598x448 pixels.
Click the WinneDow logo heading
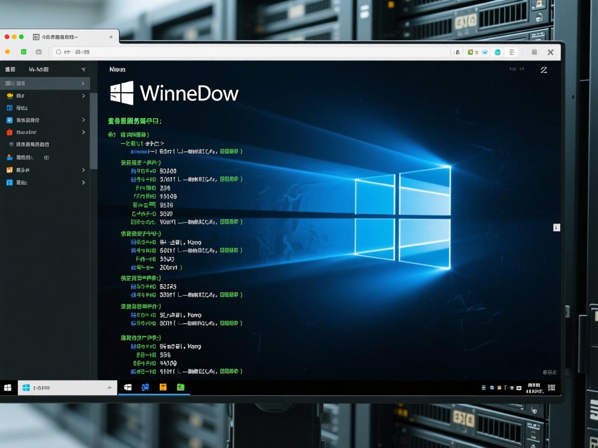coord(174,93)
